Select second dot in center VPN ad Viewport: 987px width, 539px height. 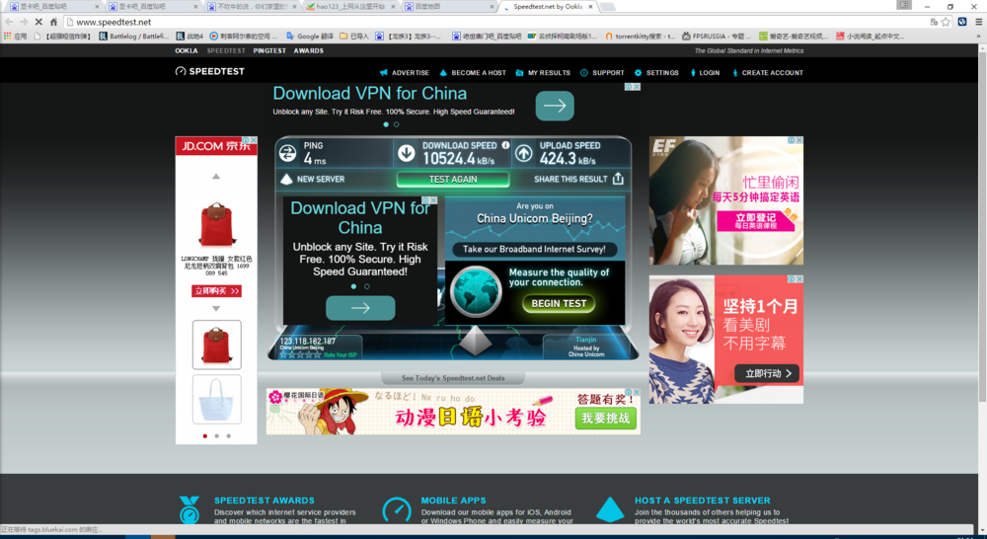(x=367, y=286)
